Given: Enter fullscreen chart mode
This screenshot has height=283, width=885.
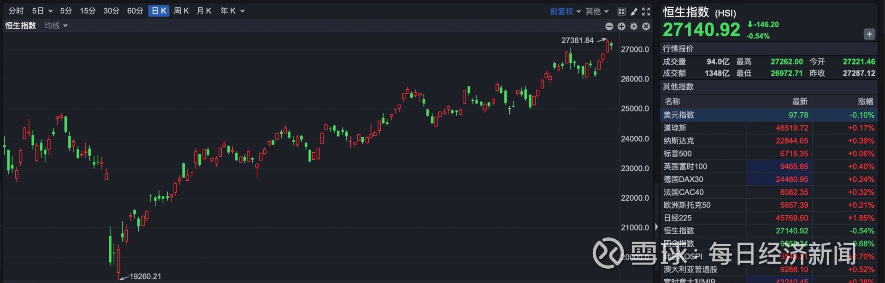Looking at the screenshot, I should 646,12.
